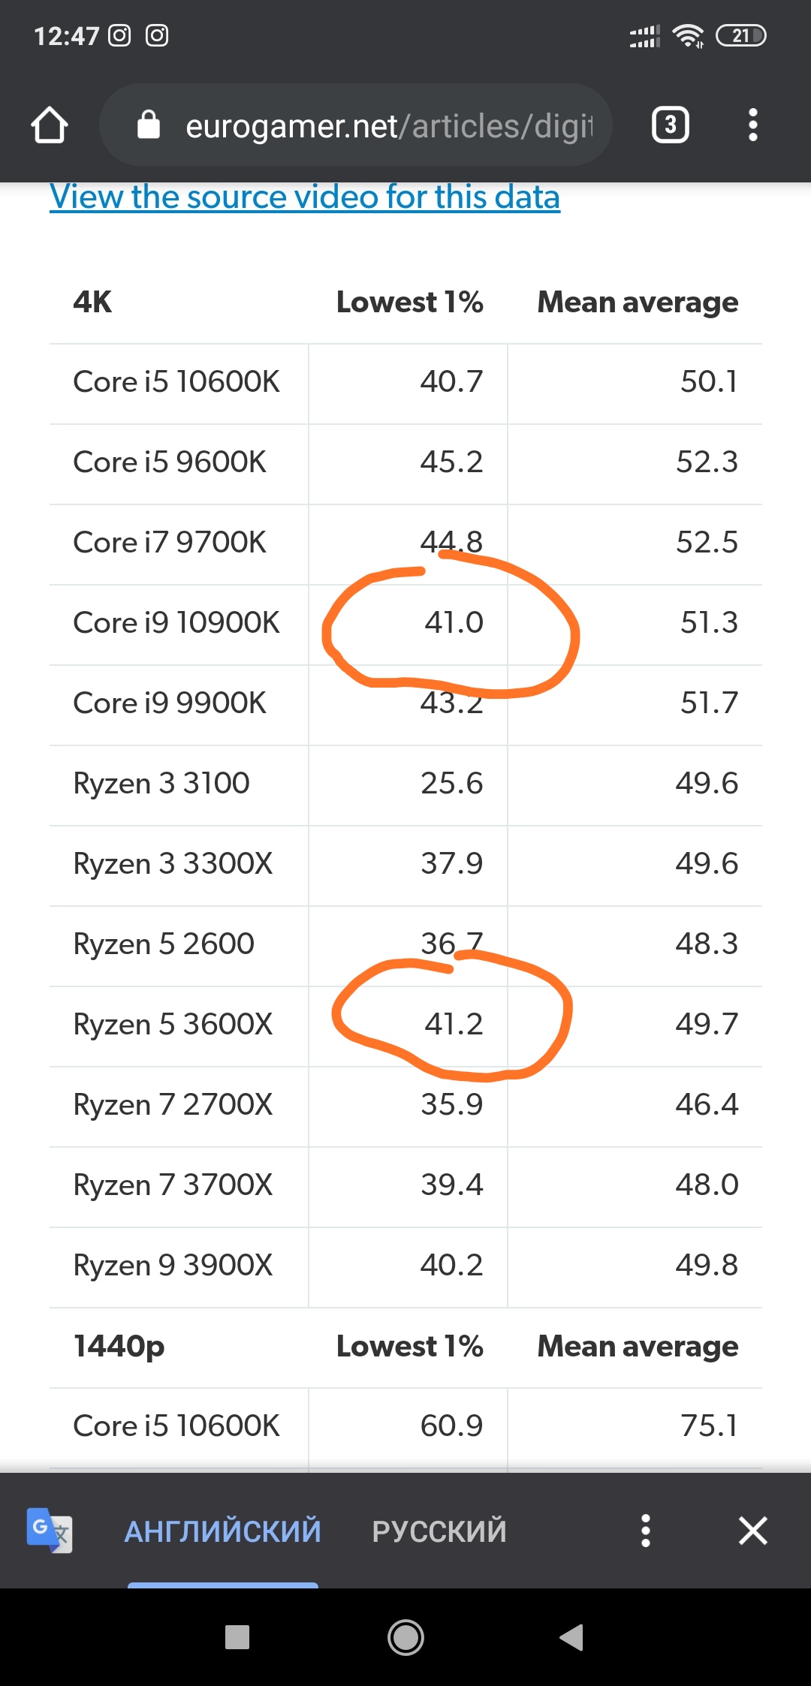Viewport: 811px width, 1686px height.
Task: Tap the battery indicator in status bar
Action: click(740, 35)
